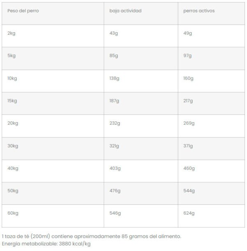The image size is (247, 251).
Task: Select the 20kg row label
Action: coord(13,123)
